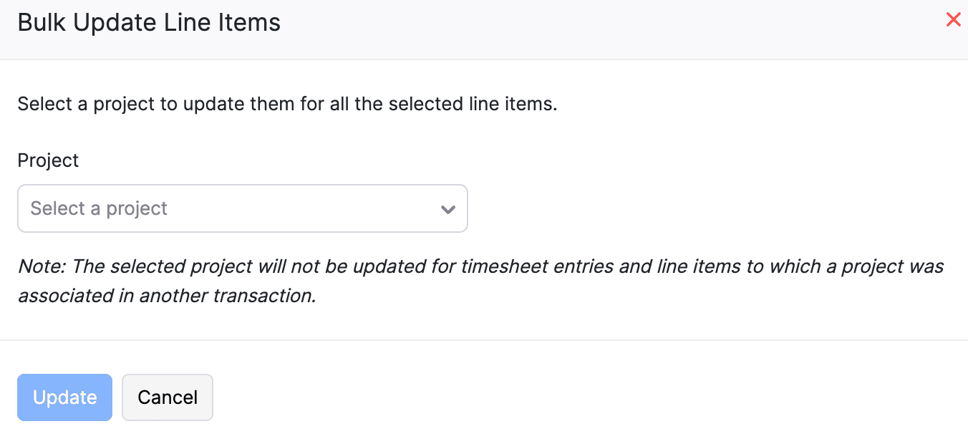
Task: Click divider line above the Update button
Action: click(484, 340)
